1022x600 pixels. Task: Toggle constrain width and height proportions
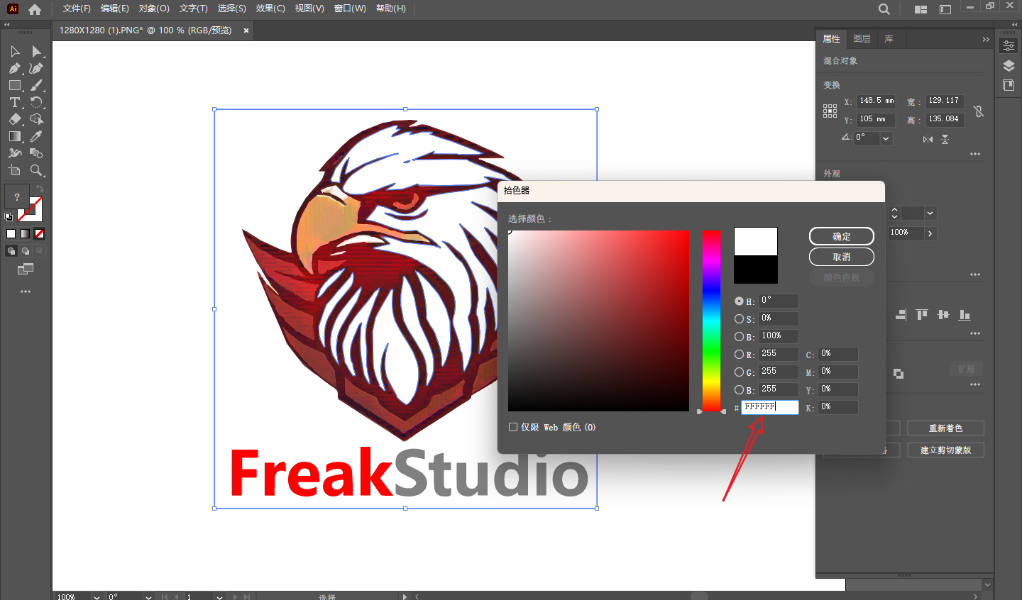(x=979, y=111)
